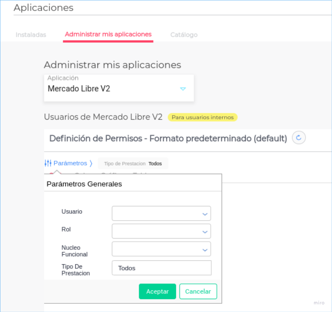Focus the Tipo De Prestacion field containing Todos
Viewport: 332px width, 312px height.
click(x=161, y=268)
